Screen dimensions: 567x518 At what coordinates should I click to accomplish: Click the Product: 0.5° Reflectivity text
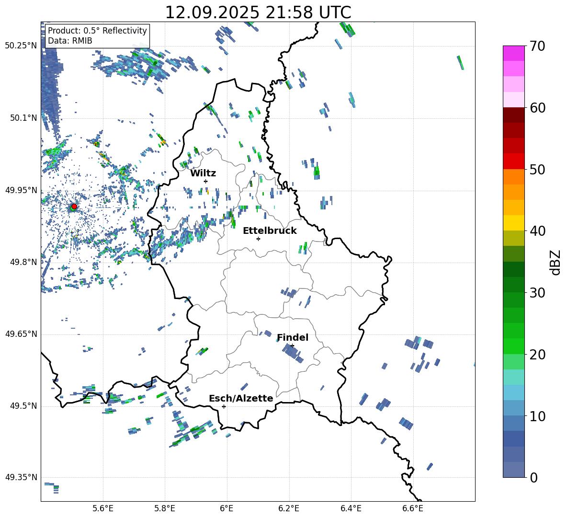pos(97,30)
